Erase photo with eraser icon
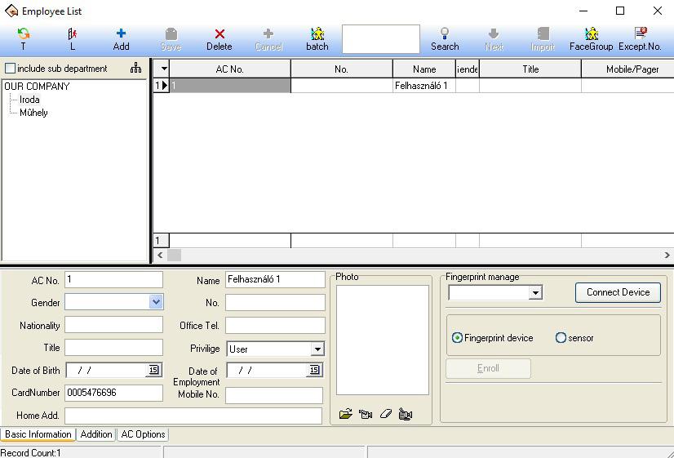This screenshot has height=458, width=674. coord(386,414)
